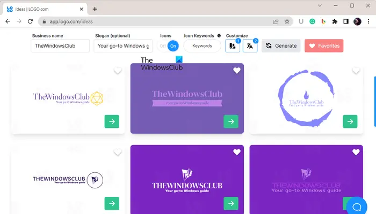This screenshot has height=214, width=376.
Task: Select the violet serif THEWINDOWSCLUB preview
Action: [x=187, y=180]
